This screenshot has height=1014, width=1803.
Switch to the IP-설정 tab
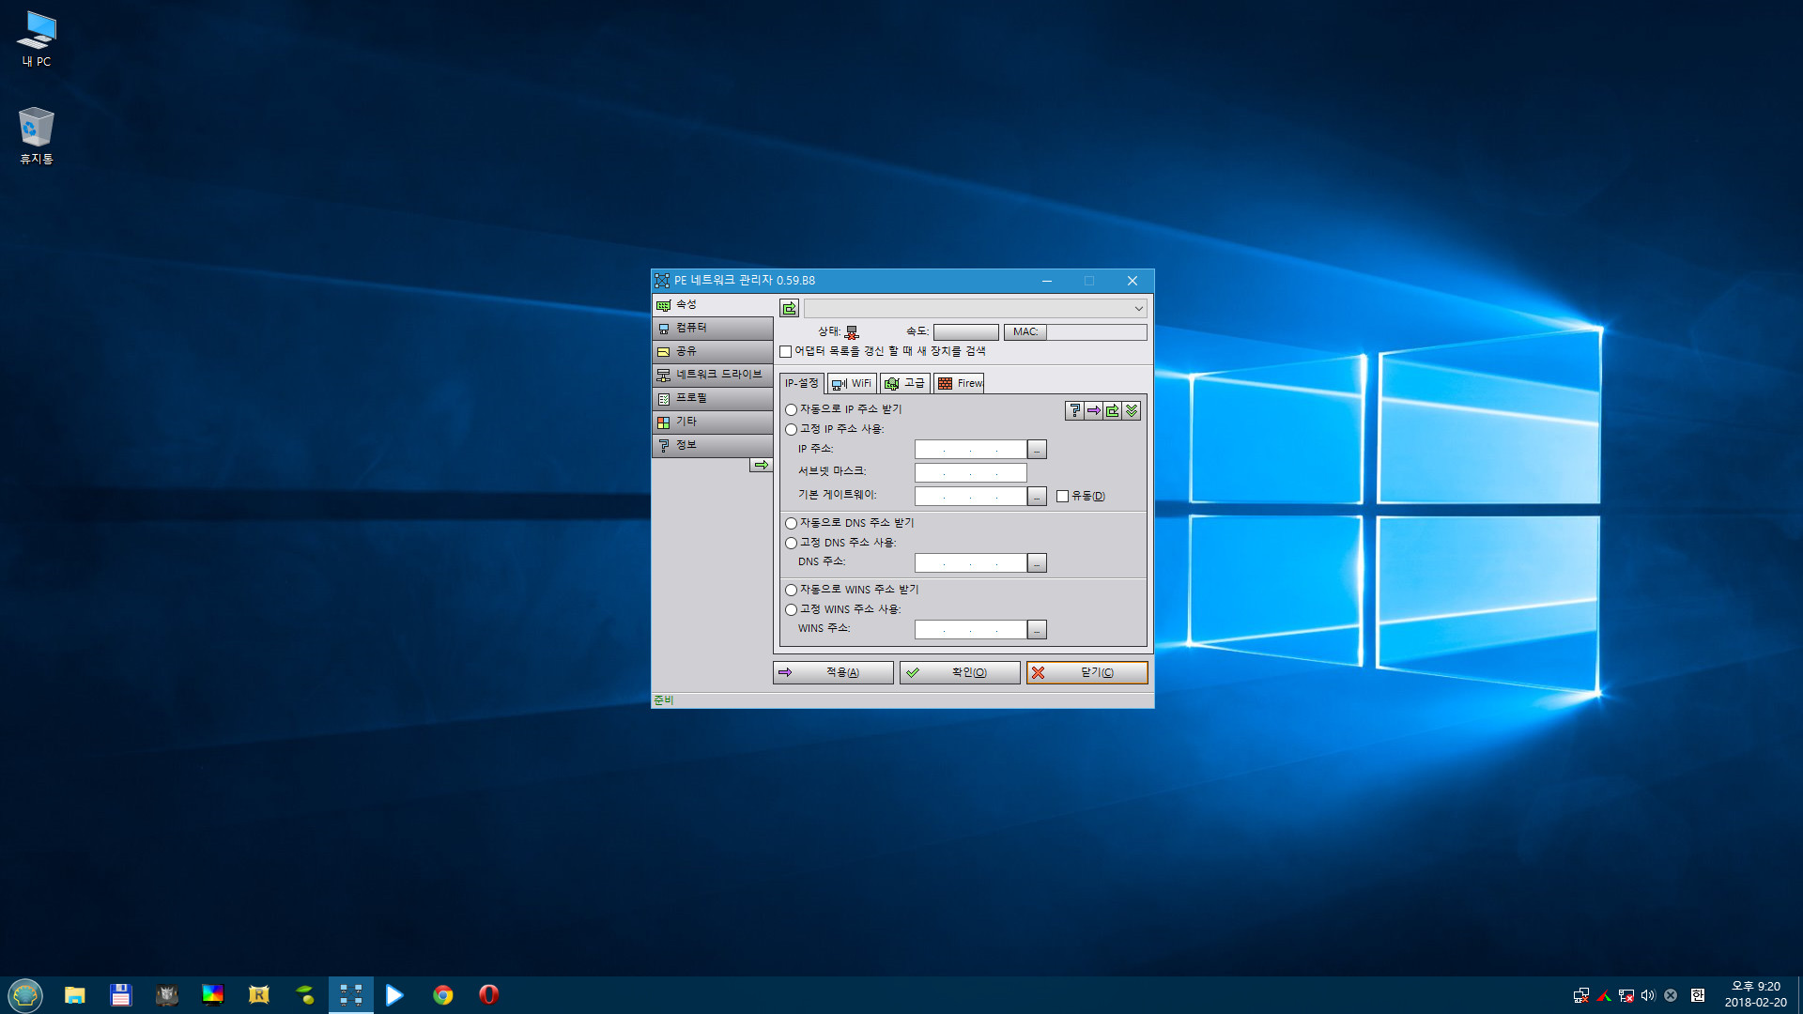tap(802, 383)
